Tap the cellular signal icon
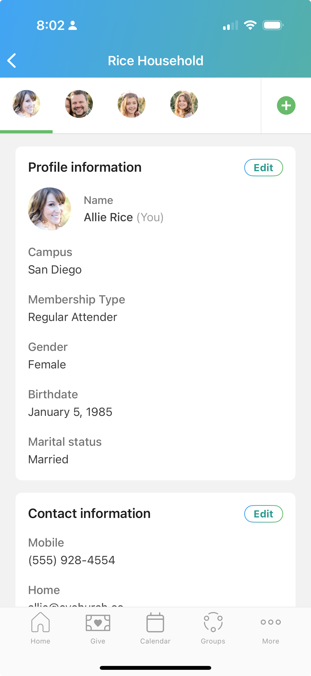The height and width of the screenshot is (676, 311). click(231, 25)
